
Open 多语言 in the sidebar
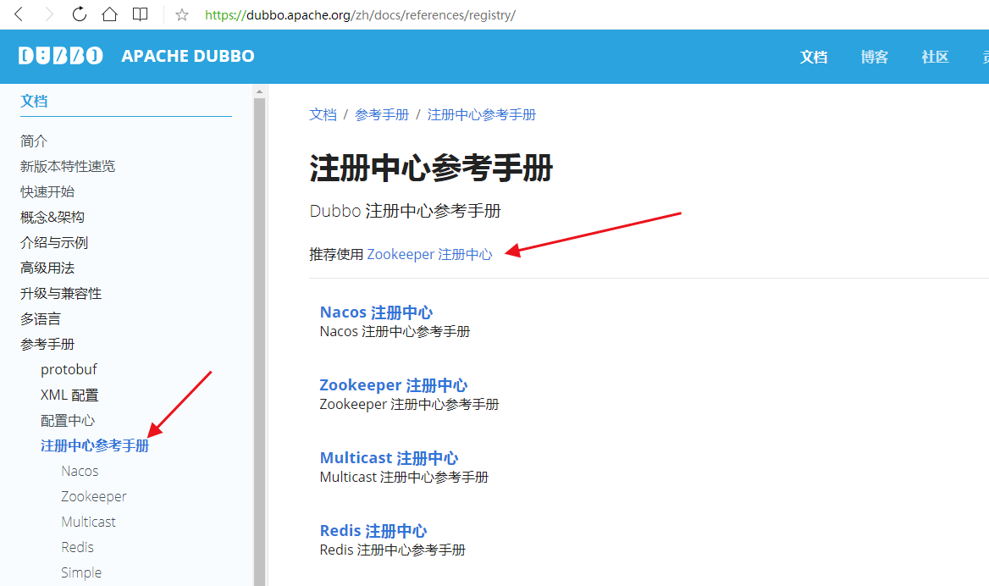click(x=41, y=319)
